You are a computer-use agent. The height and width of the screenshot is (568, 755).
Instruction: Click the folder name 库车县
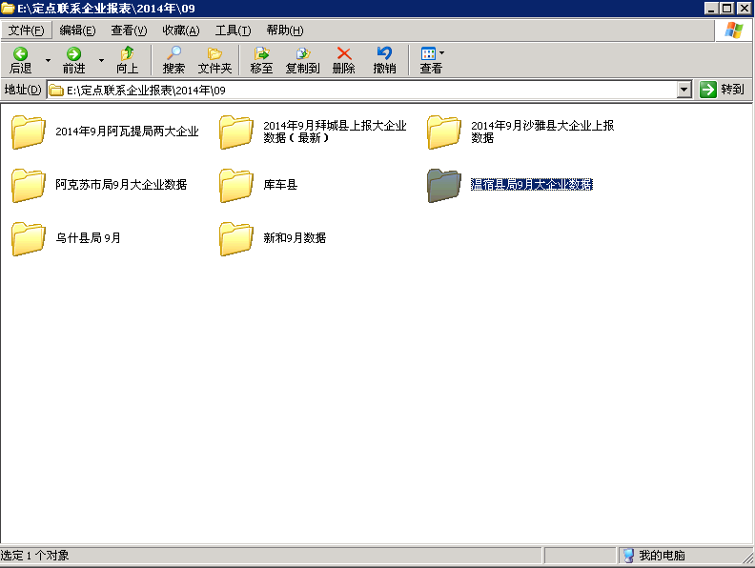tap(280, 184)
